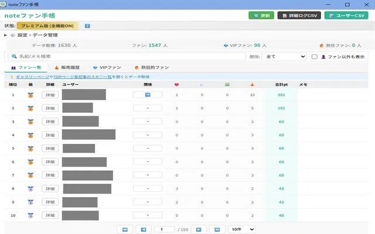This screenshot has width=375, height=234.
Task: Switch to the 熱狂的ファン tab
Action: click(x=152, y=68)
